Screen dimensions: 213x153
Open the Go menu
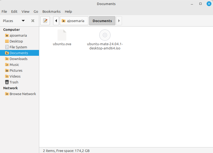pos(36,11)
